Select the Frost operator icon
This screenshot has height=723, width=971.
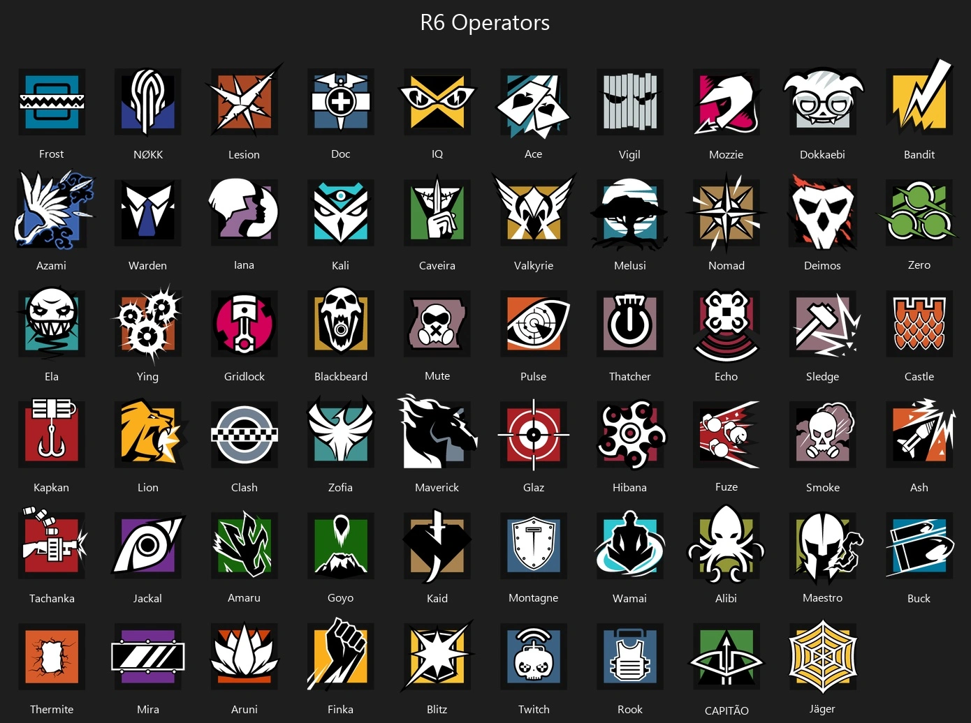(52, 102)
